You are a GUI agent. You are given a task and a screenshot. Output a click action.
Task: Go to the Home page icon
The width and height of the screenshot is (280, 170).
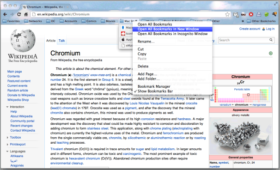click(x=26, y=14)
